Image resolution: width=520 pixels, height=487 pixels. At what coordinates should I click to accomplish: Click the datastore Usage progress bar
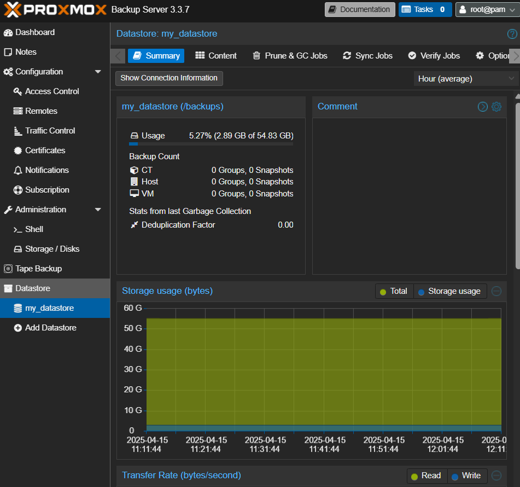[x=211, y=144]
